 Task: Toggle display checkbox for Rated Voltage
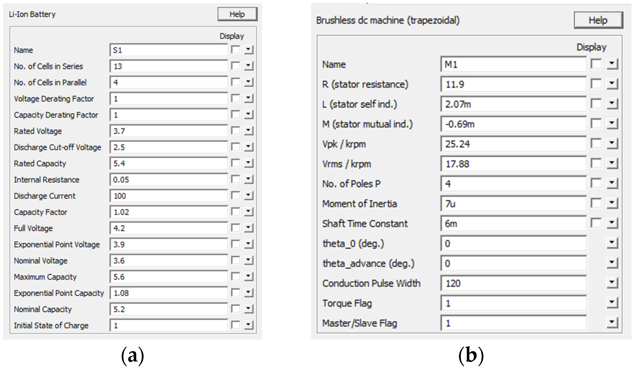pos(236,131)
